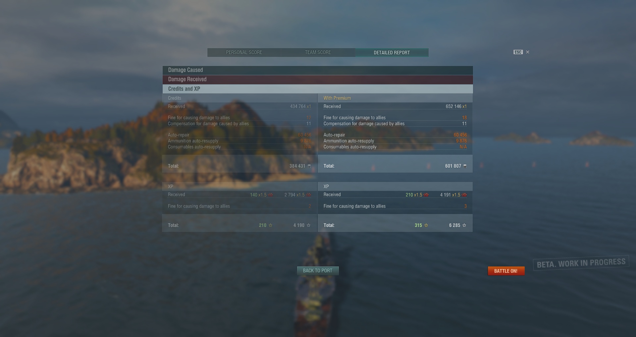This screenshot has height=337, width=636.
Task: Close the report with the X icon
Action: click(x=528, y=52)
